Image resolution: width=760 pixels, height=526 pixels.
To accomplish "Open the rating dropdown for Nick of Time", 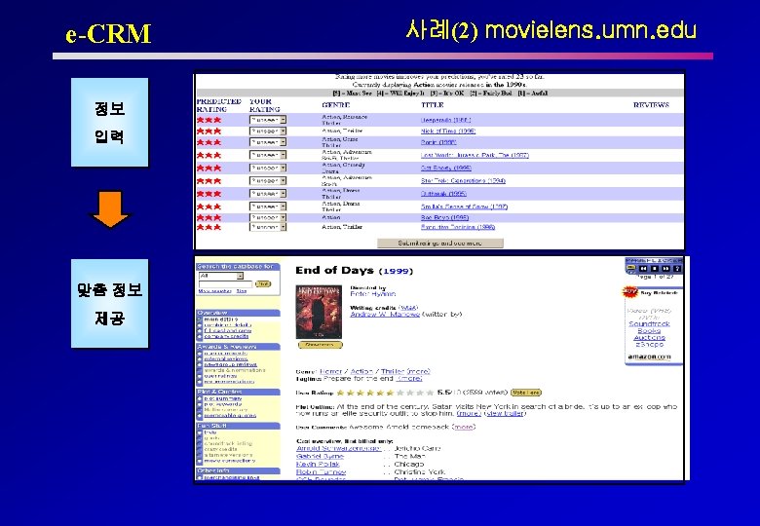I will [268, 131].
